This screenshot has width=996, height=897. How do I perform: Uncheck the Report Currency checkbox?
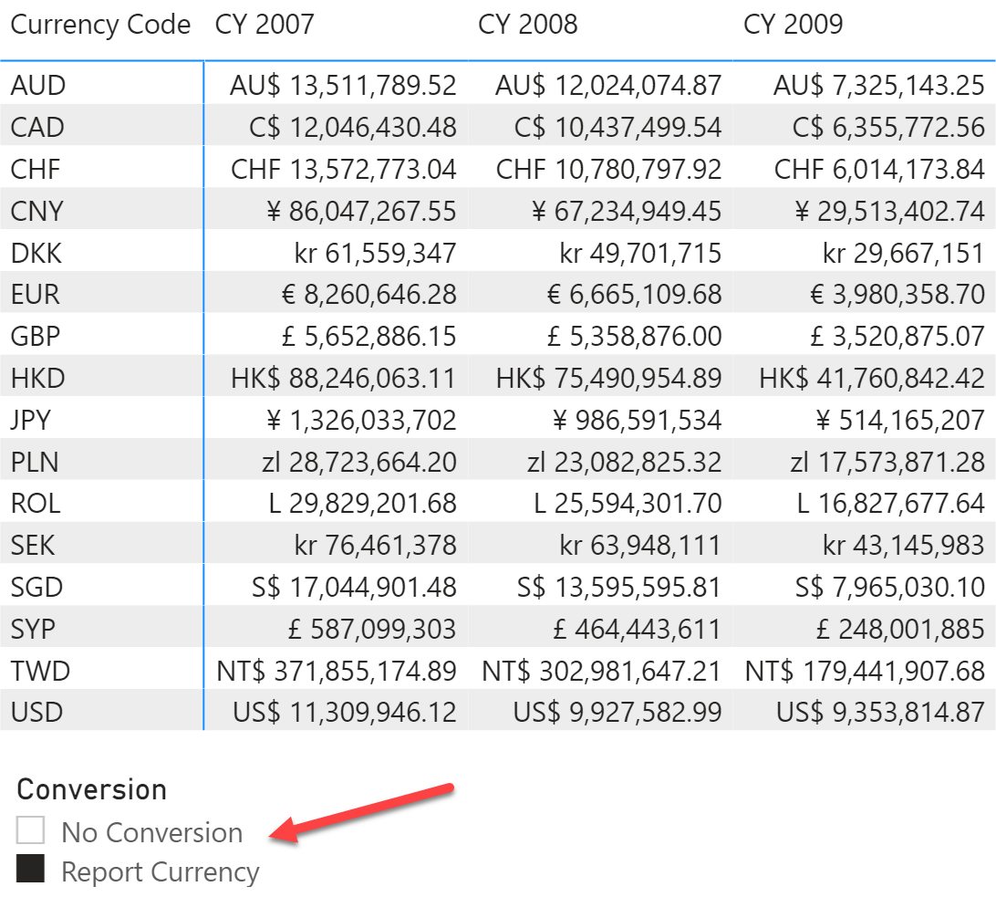(30, 869)
